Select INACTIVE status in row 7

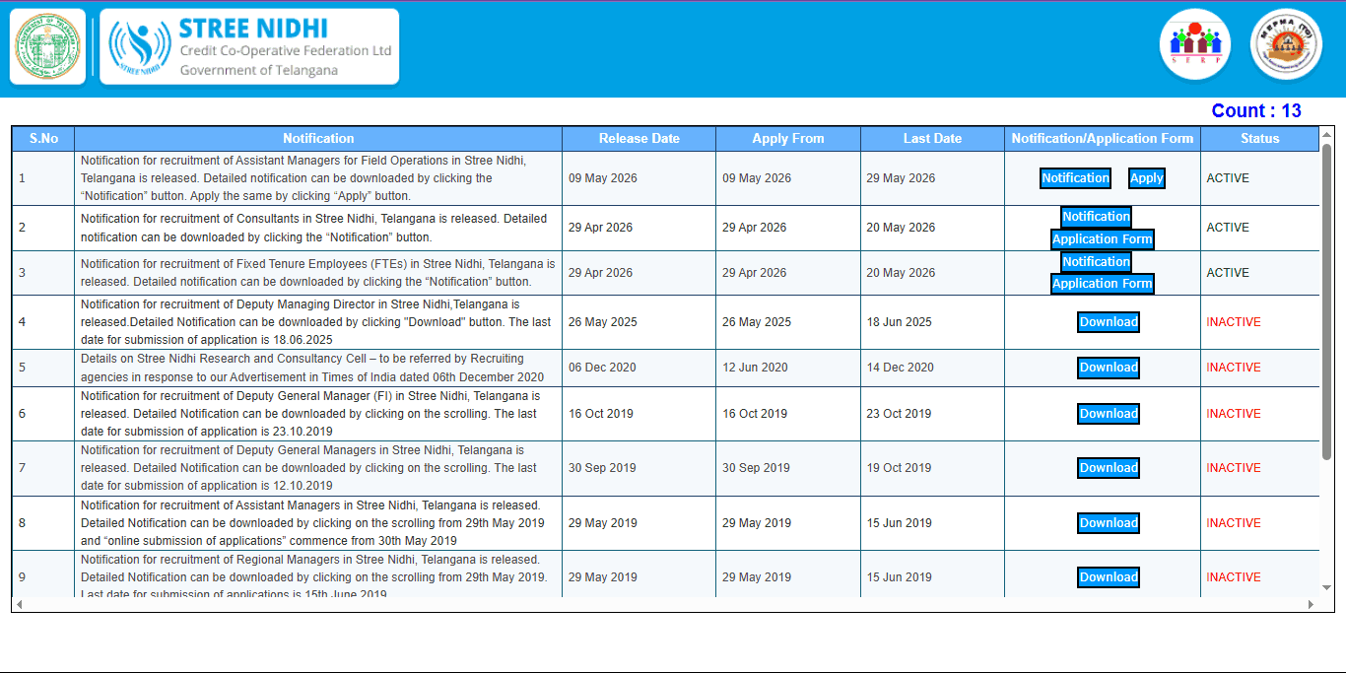(1234, 468)
